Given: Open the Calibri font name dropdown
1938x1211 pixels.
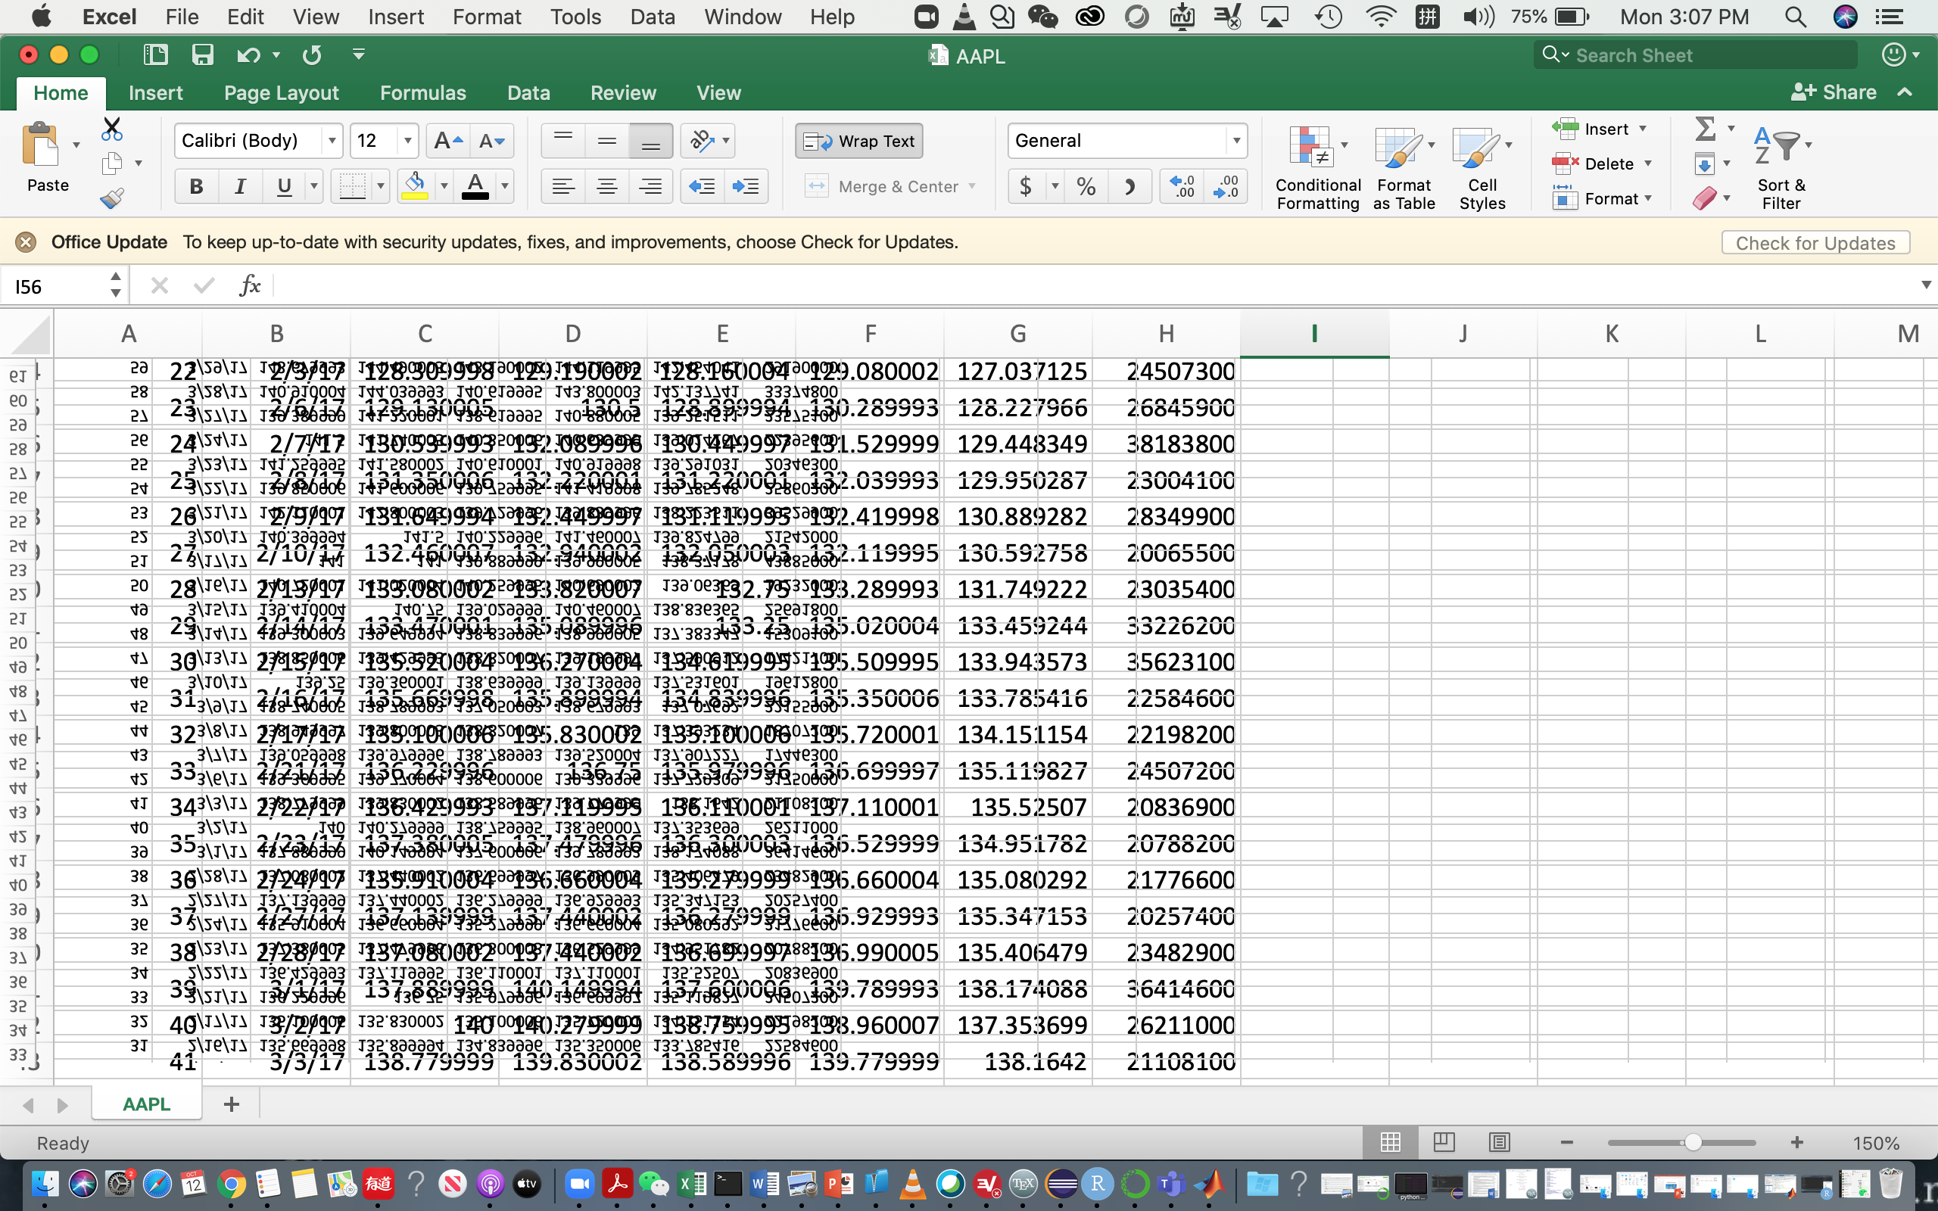Looking at the screenshot, I should [332, 141].
